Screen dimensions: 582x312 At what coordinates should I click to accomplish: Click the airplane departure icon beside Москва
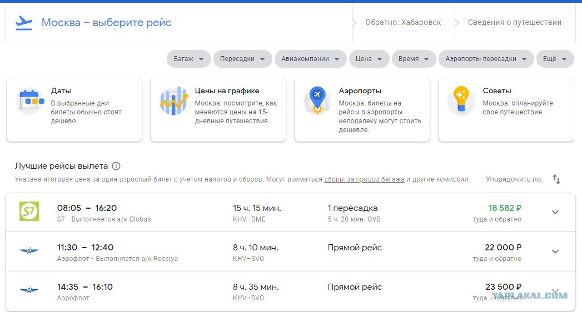point(24,23)
